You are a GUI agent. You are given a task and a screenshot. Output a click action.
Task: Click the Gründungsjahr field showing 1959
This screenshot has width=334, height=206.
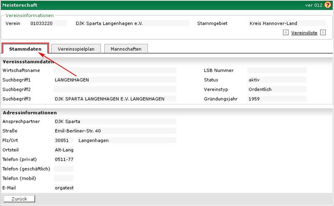pyautogui.click(x=276, y=99)
